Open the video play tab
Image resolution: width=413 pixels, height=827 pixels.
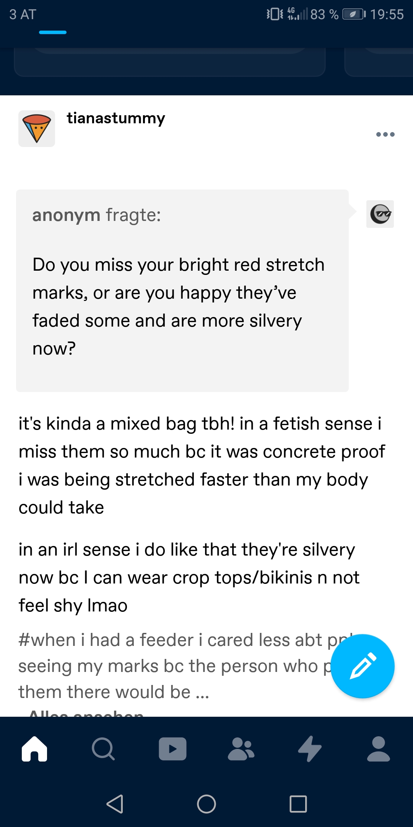pos(172,749)
